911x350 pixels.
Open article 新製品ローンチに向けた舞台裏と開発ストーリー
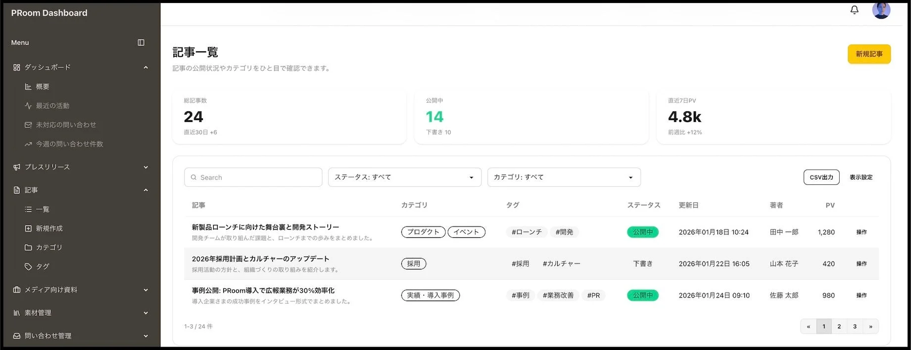pos(266,227)
